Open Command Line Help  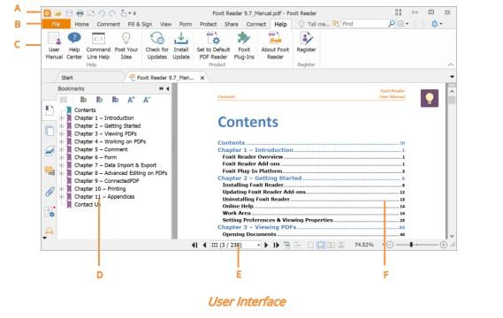98,46
